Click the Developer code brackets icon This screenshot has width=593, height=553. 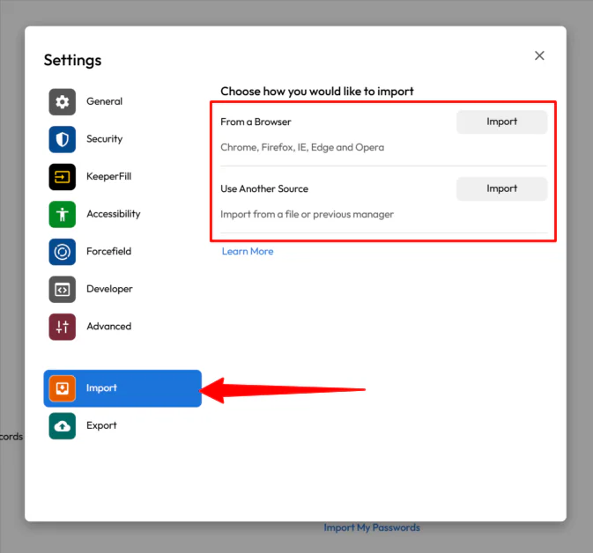(x=62, y=289)
